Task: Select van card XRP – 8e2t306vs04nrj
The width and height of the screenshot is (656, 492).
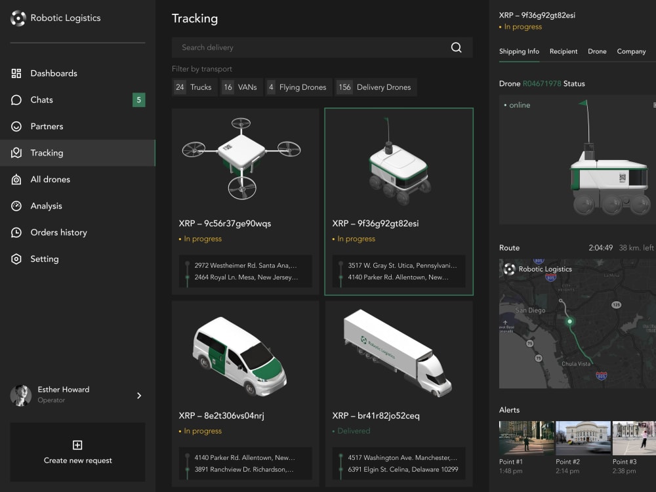Action: point(245,394)
